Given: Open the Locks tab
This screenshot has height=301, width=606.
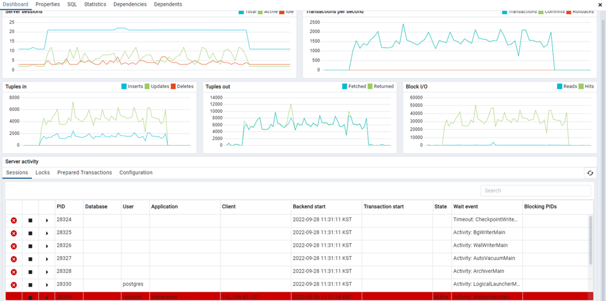Looking at the screenshot, I should tap(42, 172).
